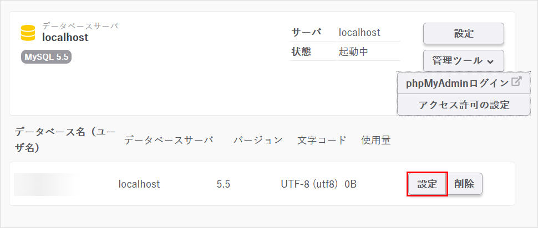Click the UTF-8 (utf8) cell in row
The height and width of the screenshot is (228, 538).
pos(309,184)
